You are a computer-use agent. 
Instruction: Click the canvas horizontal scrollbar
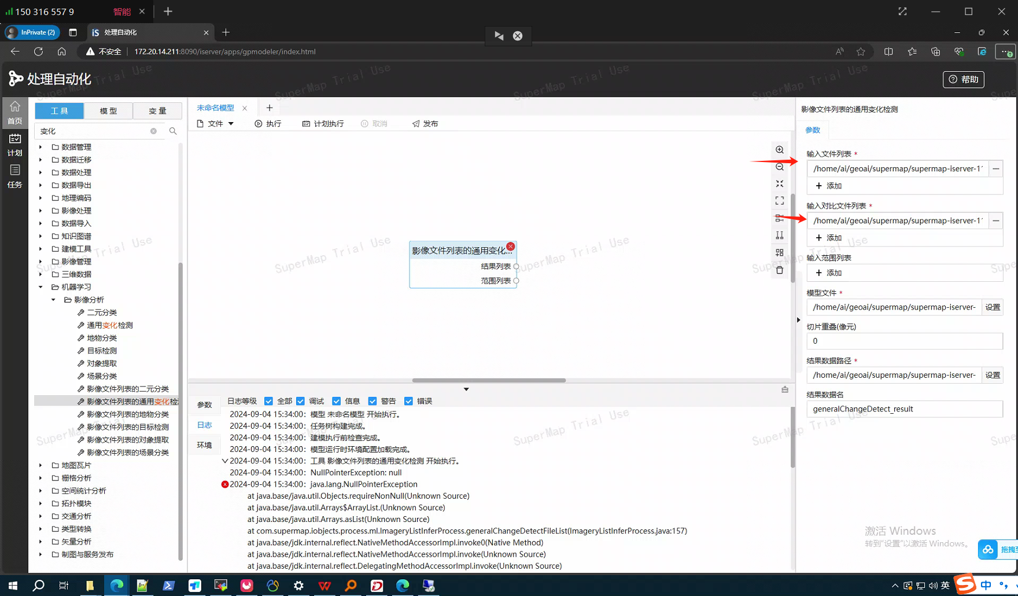pyautogui.click(x=489, y=380)
